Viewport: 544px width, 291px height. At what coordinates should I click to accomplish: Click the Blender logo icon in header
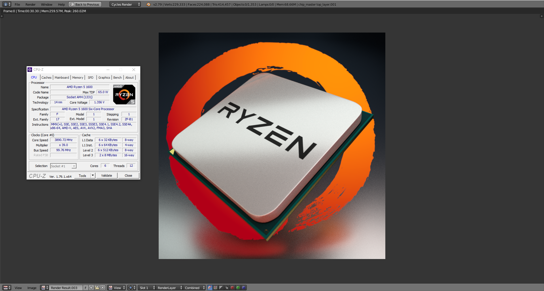click(x=148, y=4)
